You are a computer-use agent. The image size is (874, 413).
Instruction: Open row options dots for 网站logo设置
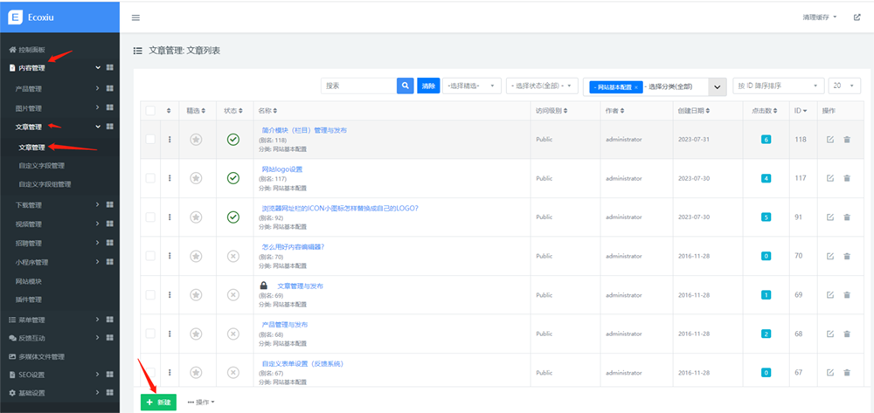point(170,178)
